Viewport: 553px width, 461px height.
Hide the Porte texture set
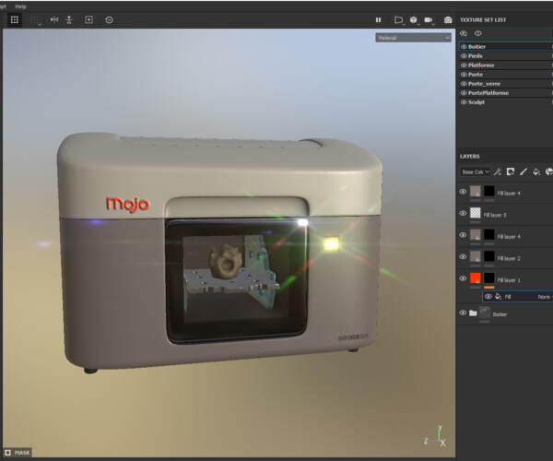pos(464,75)
